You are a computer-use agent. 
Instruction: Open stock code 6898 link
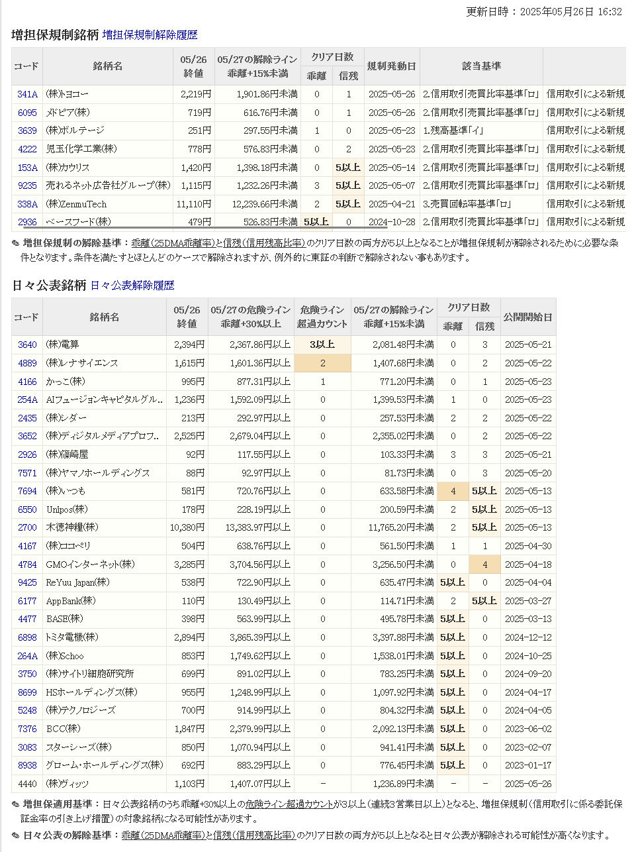coord(27,637)
